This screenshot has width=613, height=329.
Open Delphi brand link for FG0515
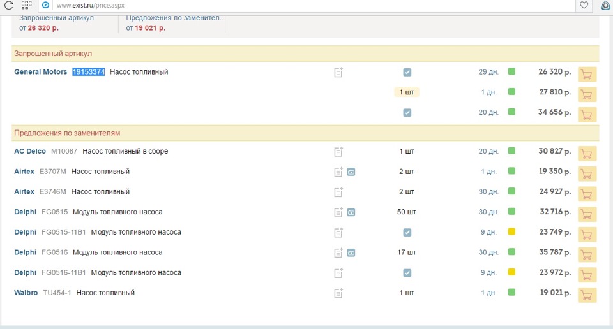(25, 212)
